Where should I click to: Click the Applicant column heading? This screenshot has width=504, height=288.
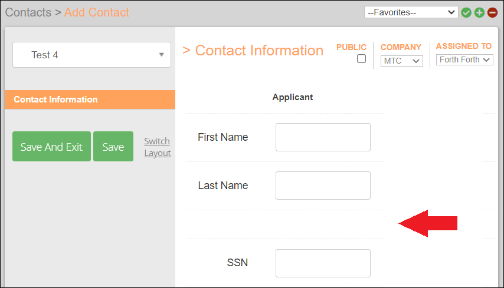coord(293,97)
